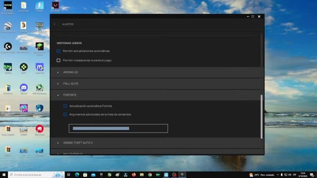Select the green gamepad circle desktop icon
317x178 pixels.
click(x=24, y=67)
